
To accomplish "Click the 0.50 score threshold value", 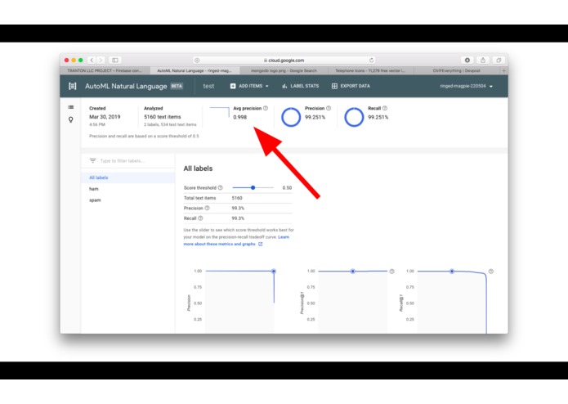I will 287,187.
